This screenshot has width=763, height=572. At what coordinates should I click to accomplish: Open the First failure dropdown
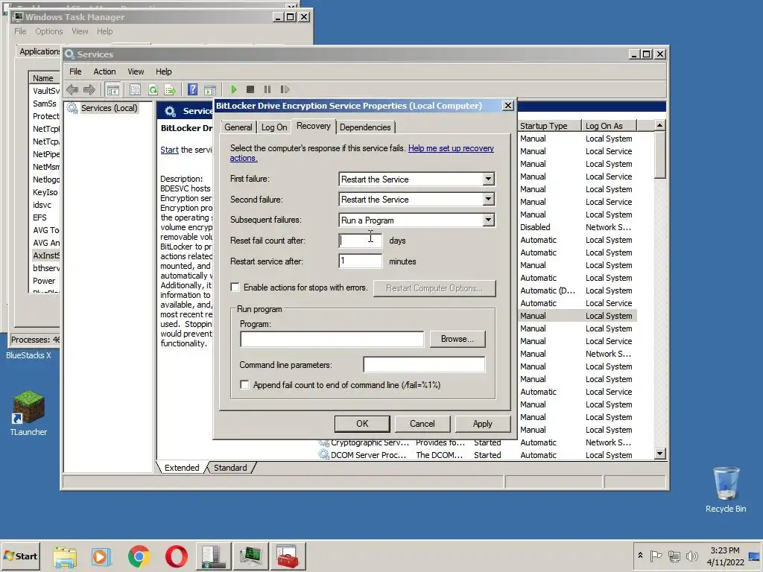pos(489,179)
